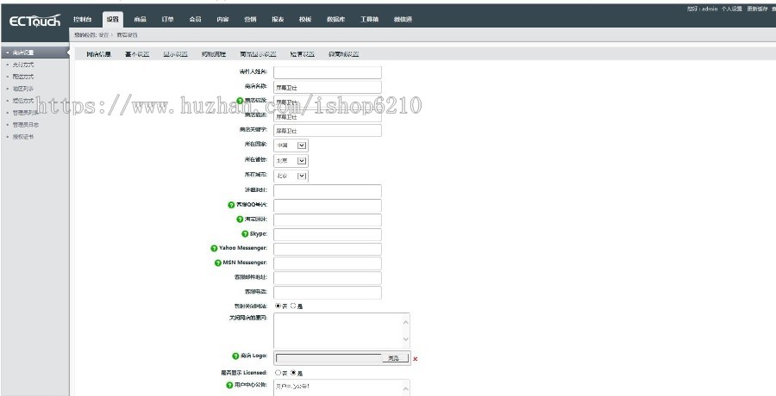Switch to the 网店信息 tab
Image resolution: width=776 pixels, height=396 pixels.
(x=99, y=54)
